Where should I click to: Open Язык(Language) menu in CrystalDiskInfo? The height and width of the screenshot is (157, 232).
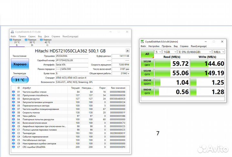70,36
